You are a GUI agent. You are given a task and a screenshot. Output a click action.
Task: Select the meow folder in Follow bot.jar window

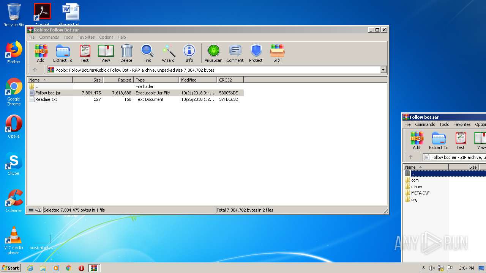pyautogui.click(x=417, y=187)
